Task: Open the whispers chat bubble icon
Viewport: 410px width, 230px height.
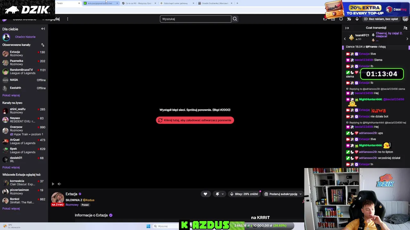Action: [x=341, y=19]
